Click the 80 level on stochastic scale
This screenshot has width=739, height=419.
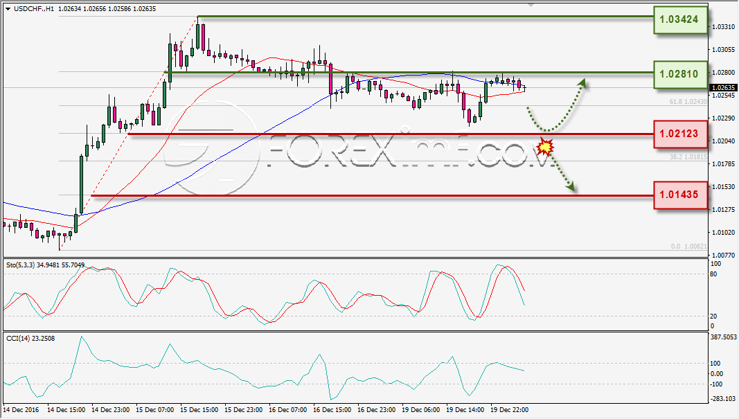[713, 274]
